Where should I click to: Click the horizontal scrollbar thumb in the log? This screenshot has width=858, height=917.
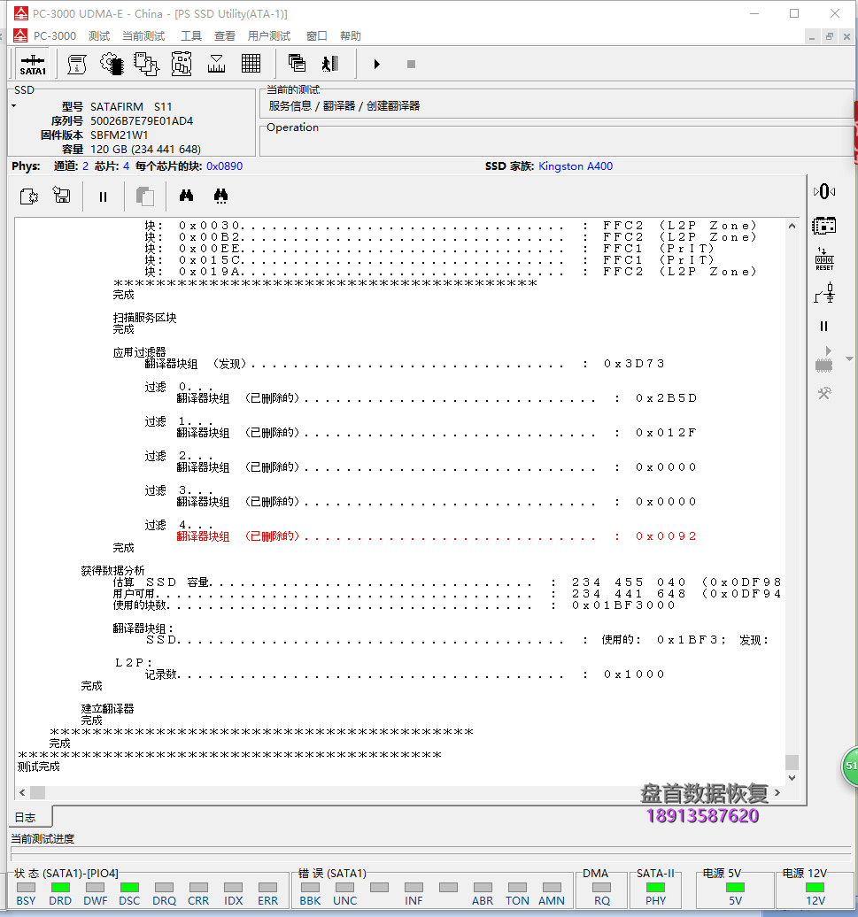37,792
